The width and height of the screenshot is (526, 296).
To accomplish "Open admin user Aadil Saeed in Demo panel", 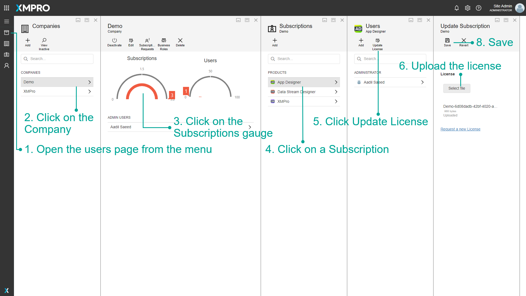I will click(x=181, y=127).
